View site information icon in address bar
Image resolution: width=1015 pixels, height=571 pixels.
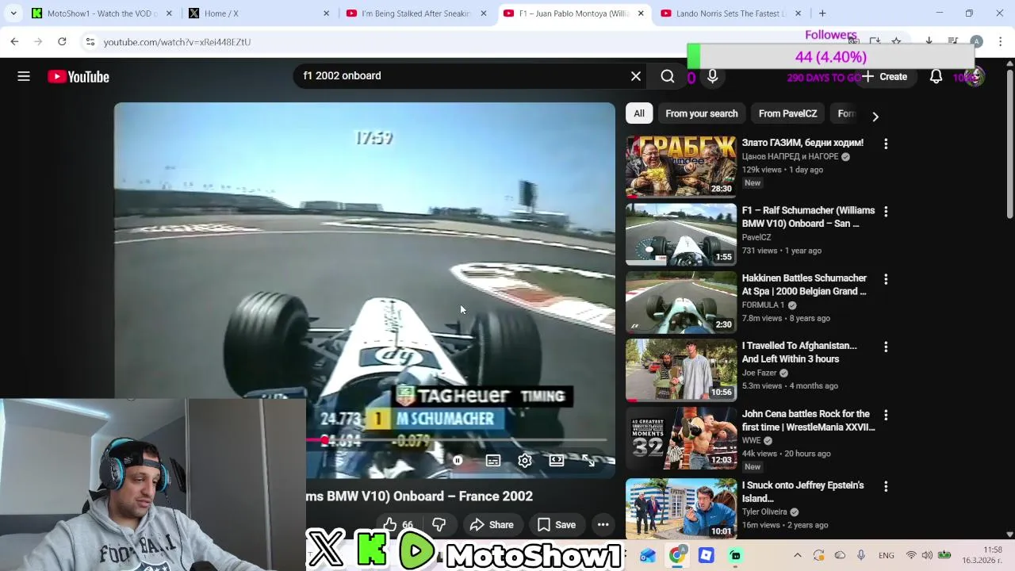90,42
